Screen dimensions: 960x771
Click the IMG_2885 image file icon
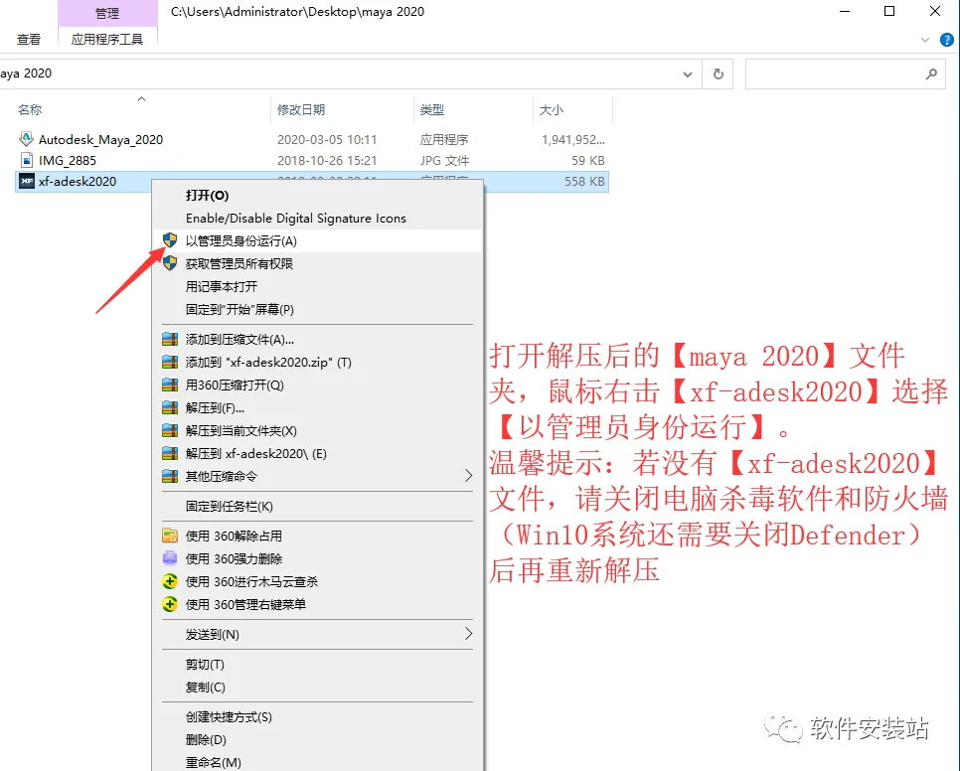(26, 160)
